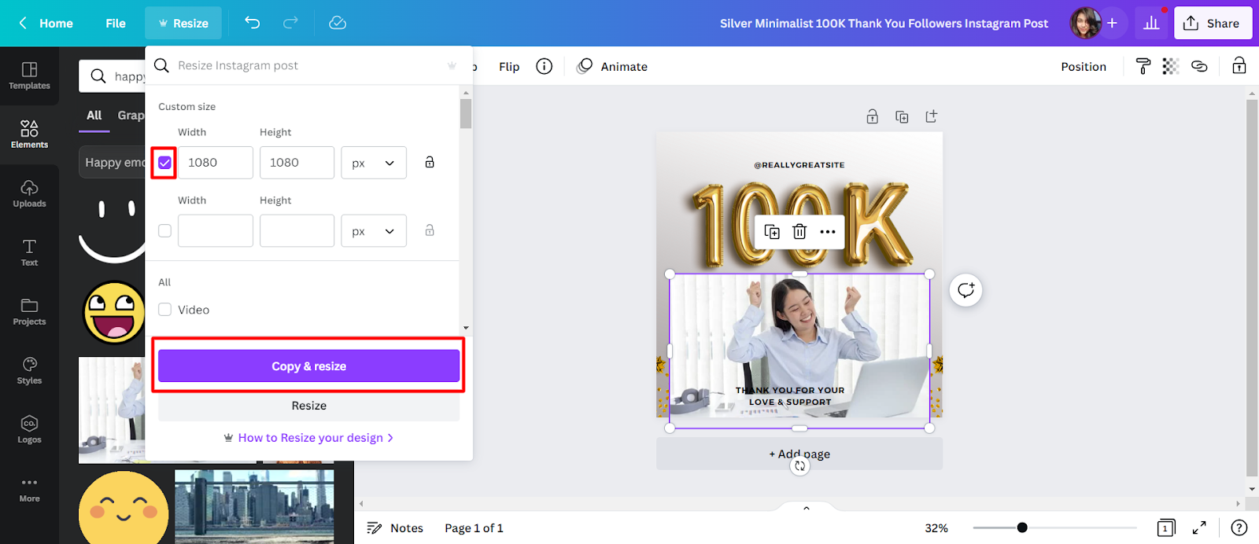The image size is (1259, 544).
Task: Click the undo arrow icon
Action: [x=252, y=23]
